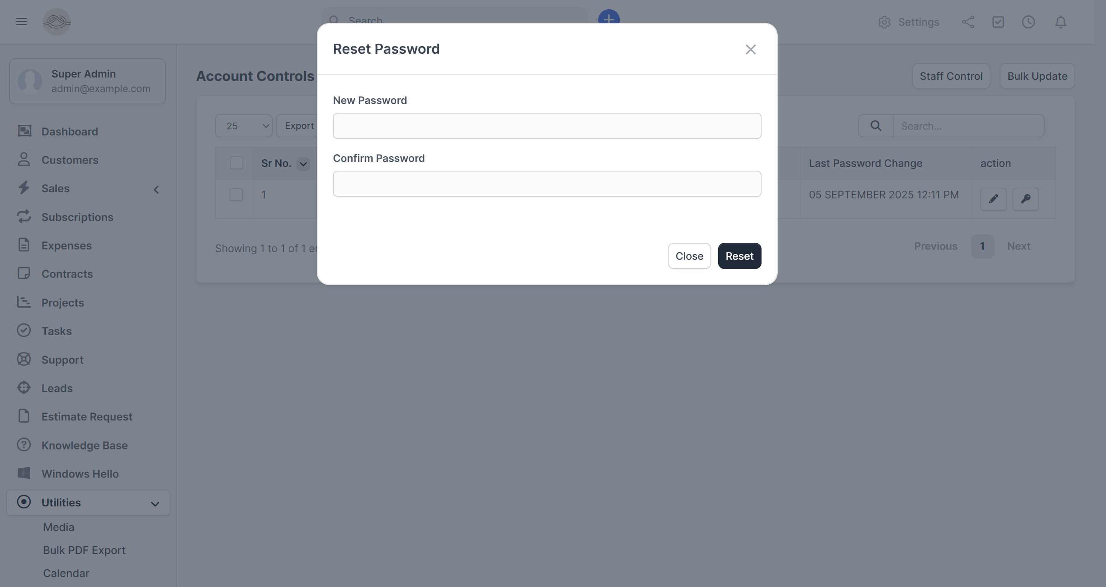Click the search magnifier icon above the table
The width and height of the screenshot is (1106, 587).
point(876,125)
